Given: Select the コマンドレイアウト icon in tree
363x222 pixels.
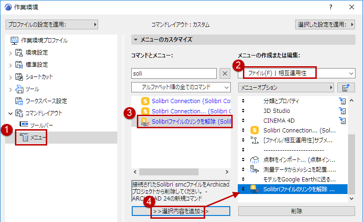Looking at the screenshot, I should [19, 113].
